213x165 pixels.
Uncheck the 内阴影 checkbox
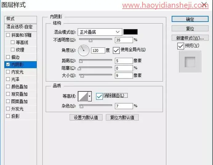click(x=8, y=65)
